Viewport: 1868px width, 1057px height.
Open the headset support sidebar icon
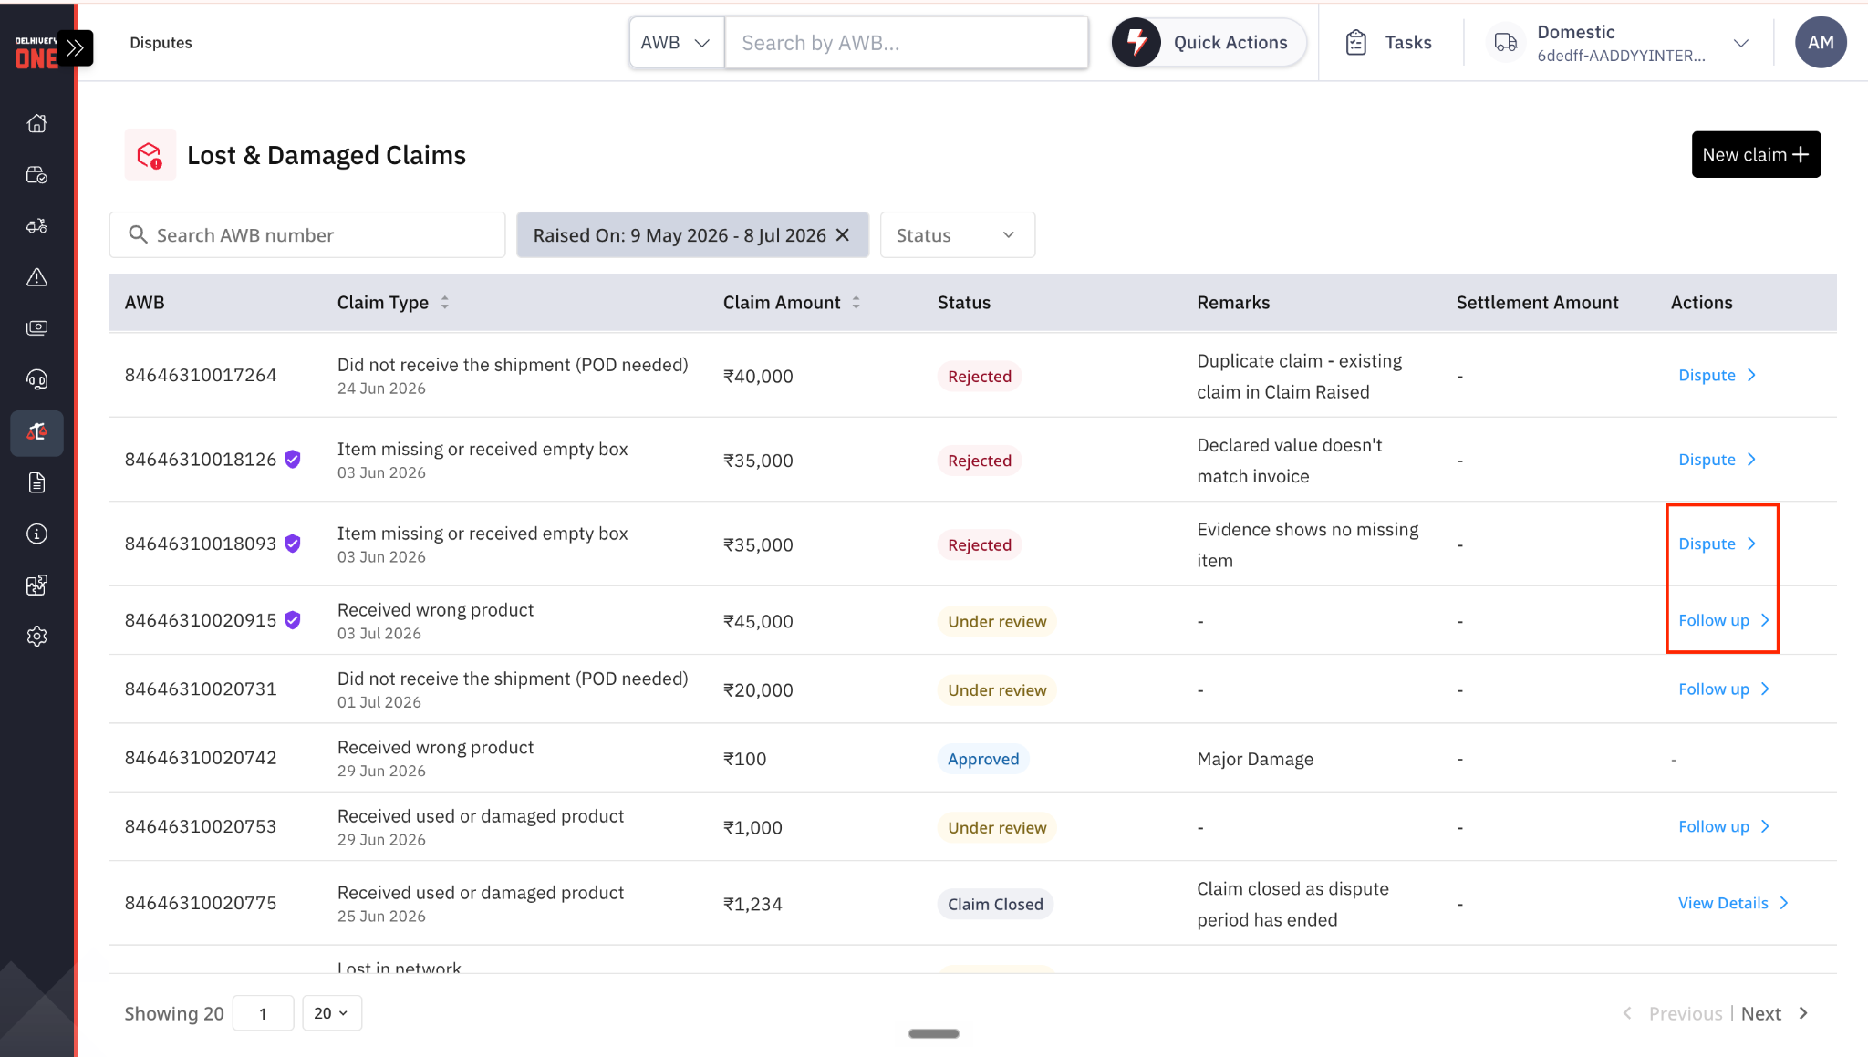(36, 379)
